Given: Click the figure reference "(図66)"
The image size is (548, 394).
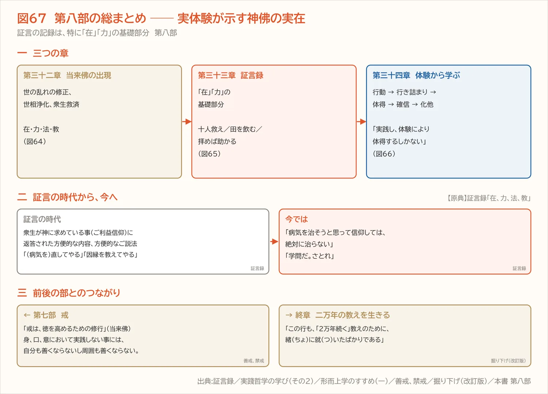Looking at the screenshot, I should pyautogui.click(x=384, y=154).
